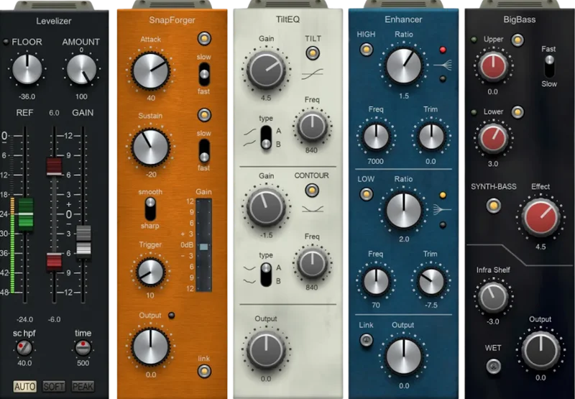Click the SnapForger Trigger knob

(150, 272)
